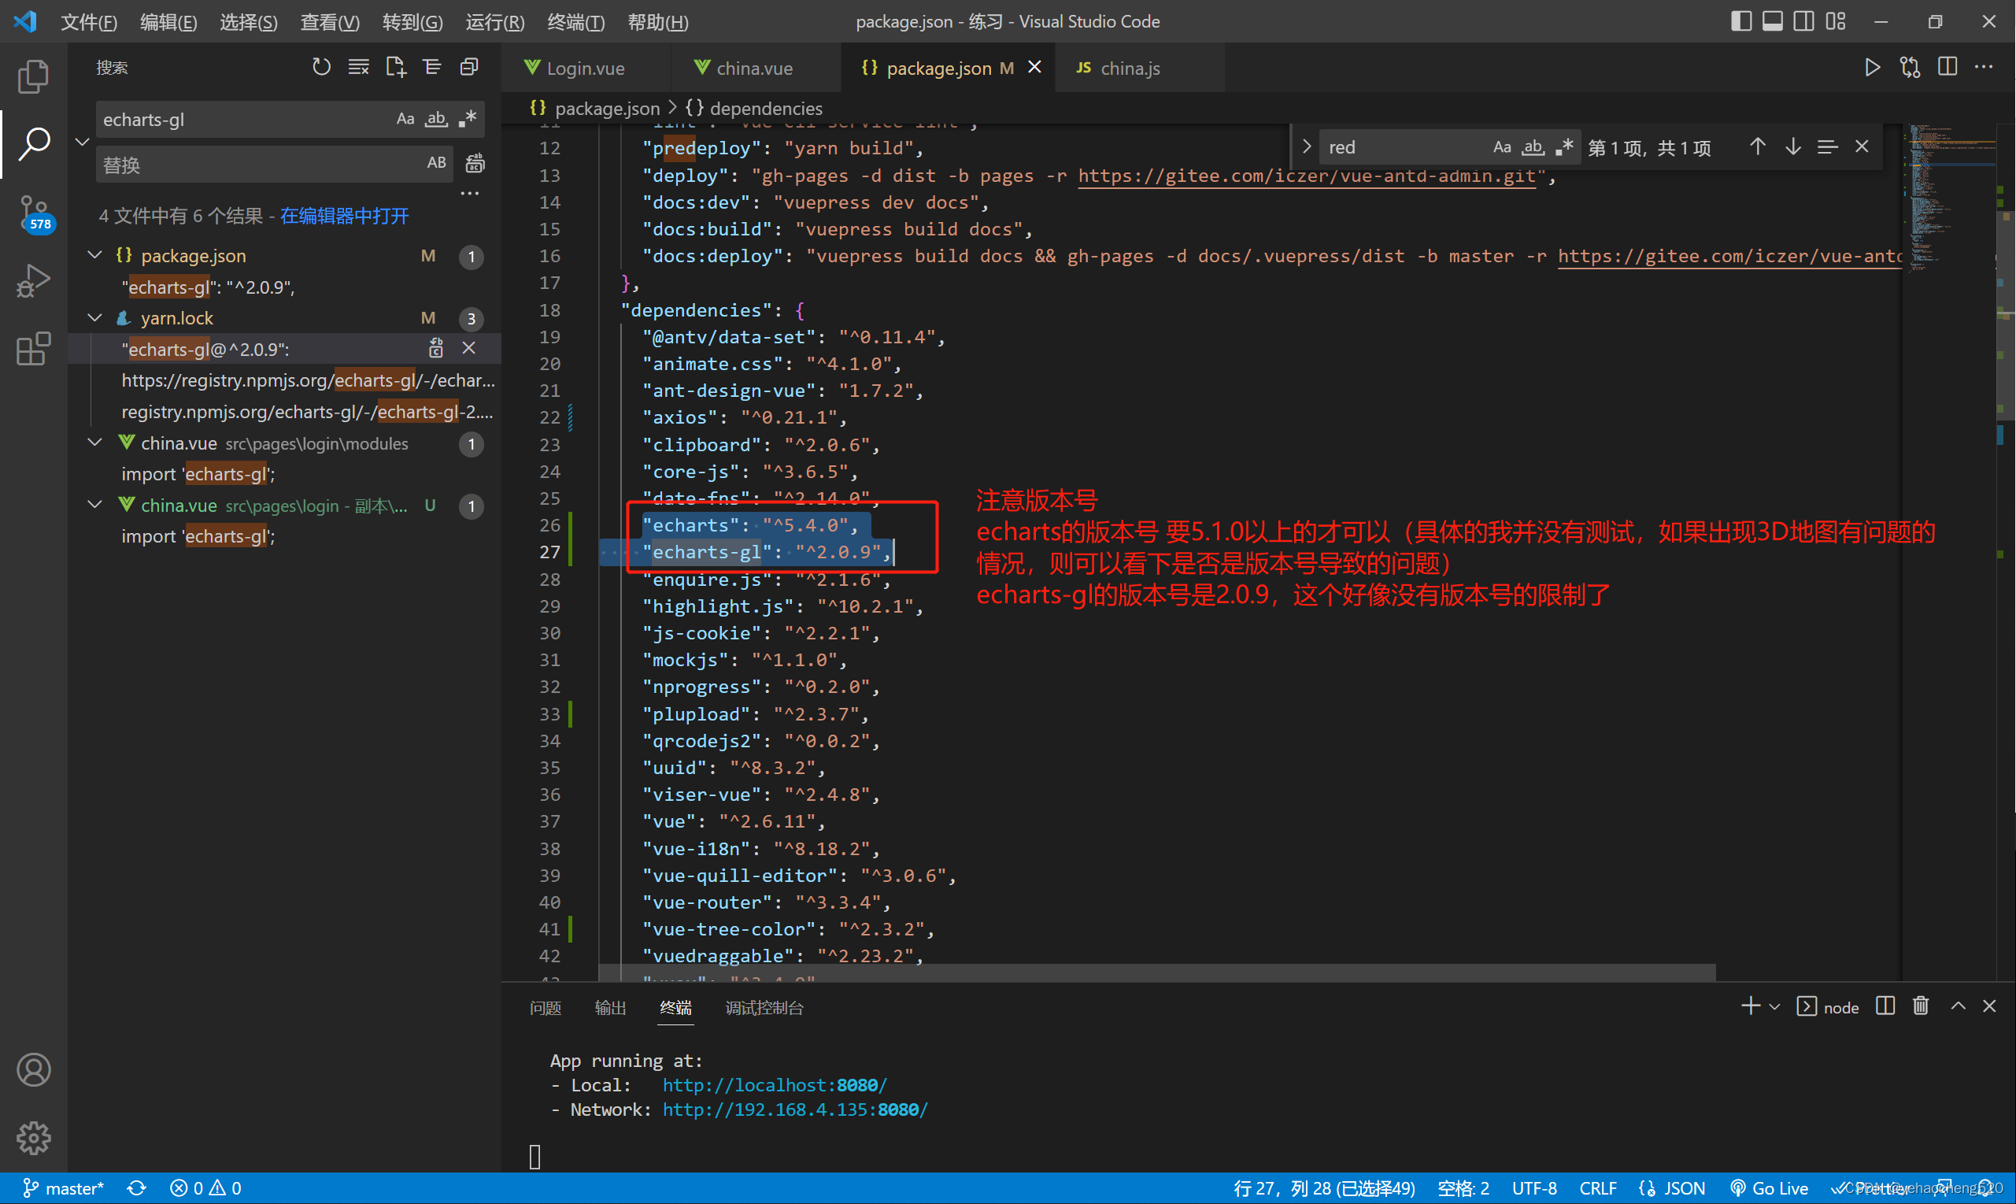The image size is (2016, 1204).
Task: Open 终端(T) menu
Action: click(x=576, y=22)
